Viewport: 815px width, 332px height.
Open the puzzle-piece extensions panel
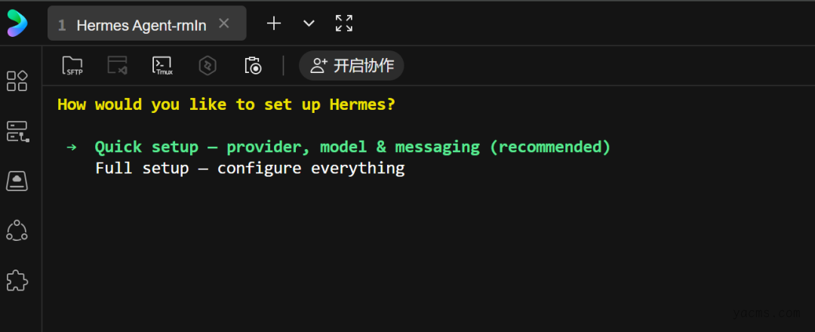tap(17, 281)
